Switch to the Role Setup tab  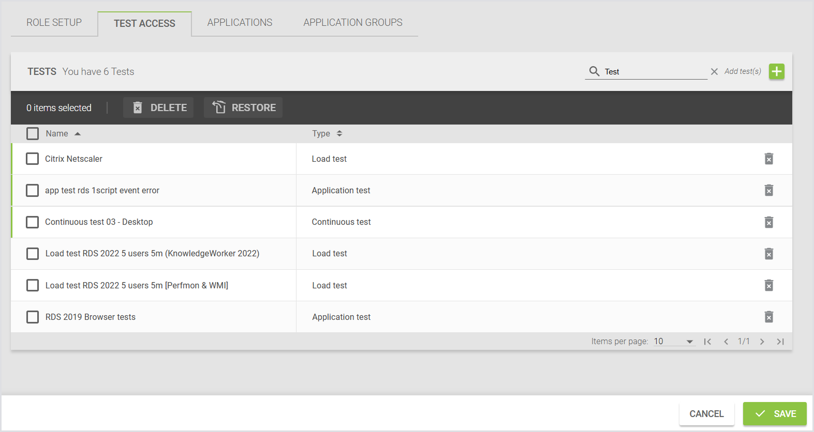tap(54, 23)
